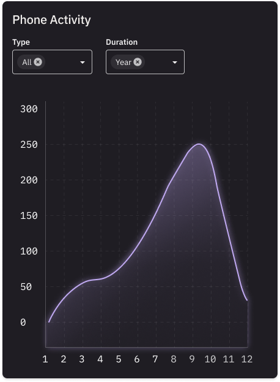The width and height of the screenshot is (280, 382).
Task: Click x-axis month label 10
Action: [x=210, y=359]
